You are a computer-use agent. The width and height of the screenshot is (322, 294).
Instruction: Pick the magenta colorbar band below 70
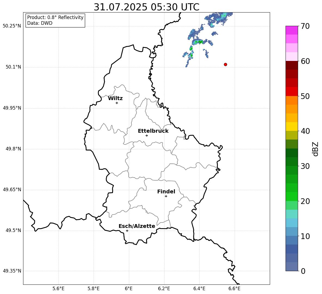coord(292,30)
